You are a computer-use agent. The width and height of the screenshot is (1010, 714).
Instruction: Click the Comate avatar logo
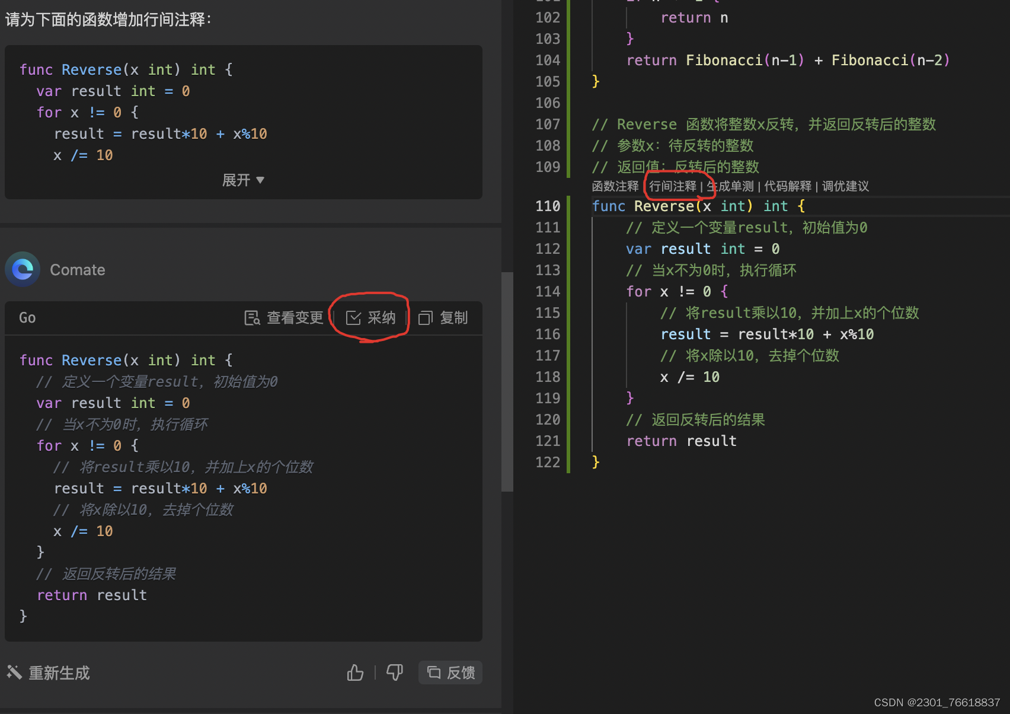click(23, 269)
